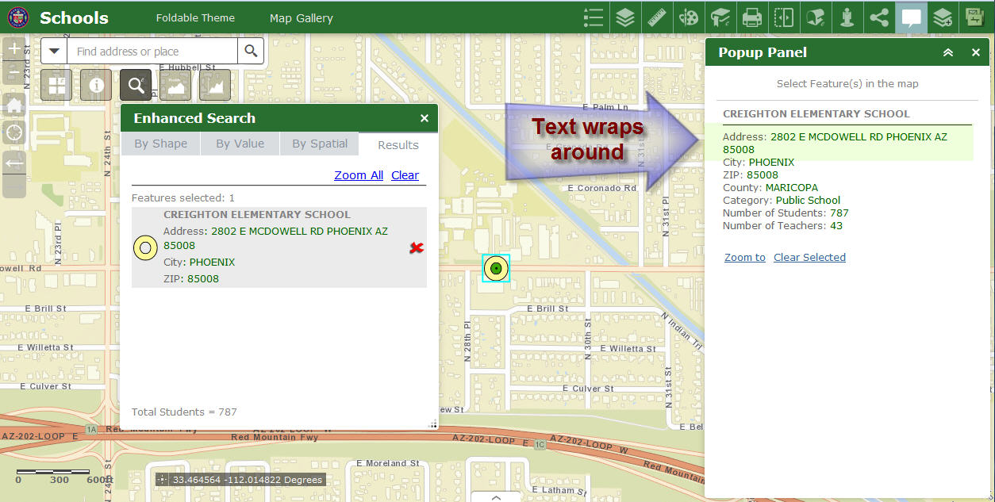Close the Enhanced Search panel

[x=425, y=118]
